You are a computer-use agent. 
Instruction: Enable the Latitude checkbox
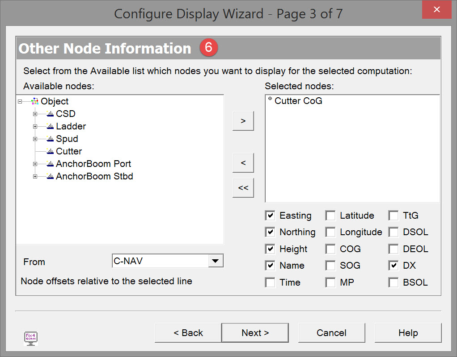tap(330, 216)
